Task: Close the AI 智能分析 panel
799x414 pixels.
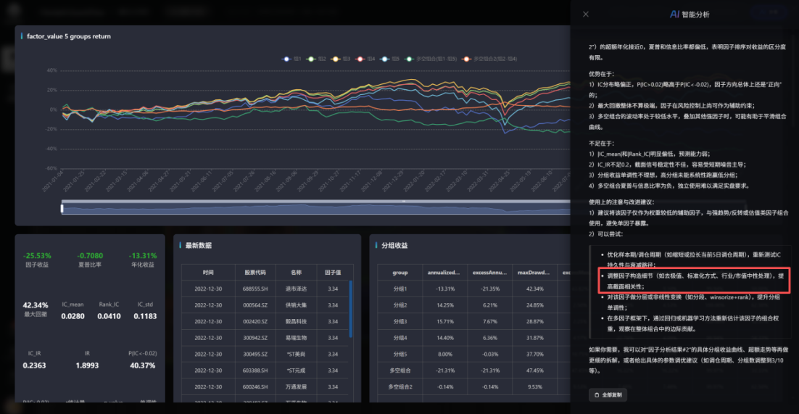Action: [x=586, y=14]
